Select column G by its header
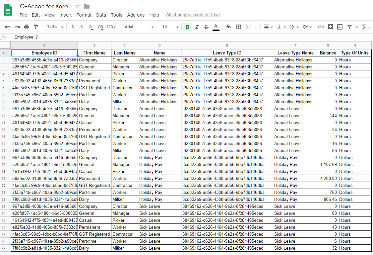Image resolution: width=373 pixels, height=255 pixels. coord(328,45)
